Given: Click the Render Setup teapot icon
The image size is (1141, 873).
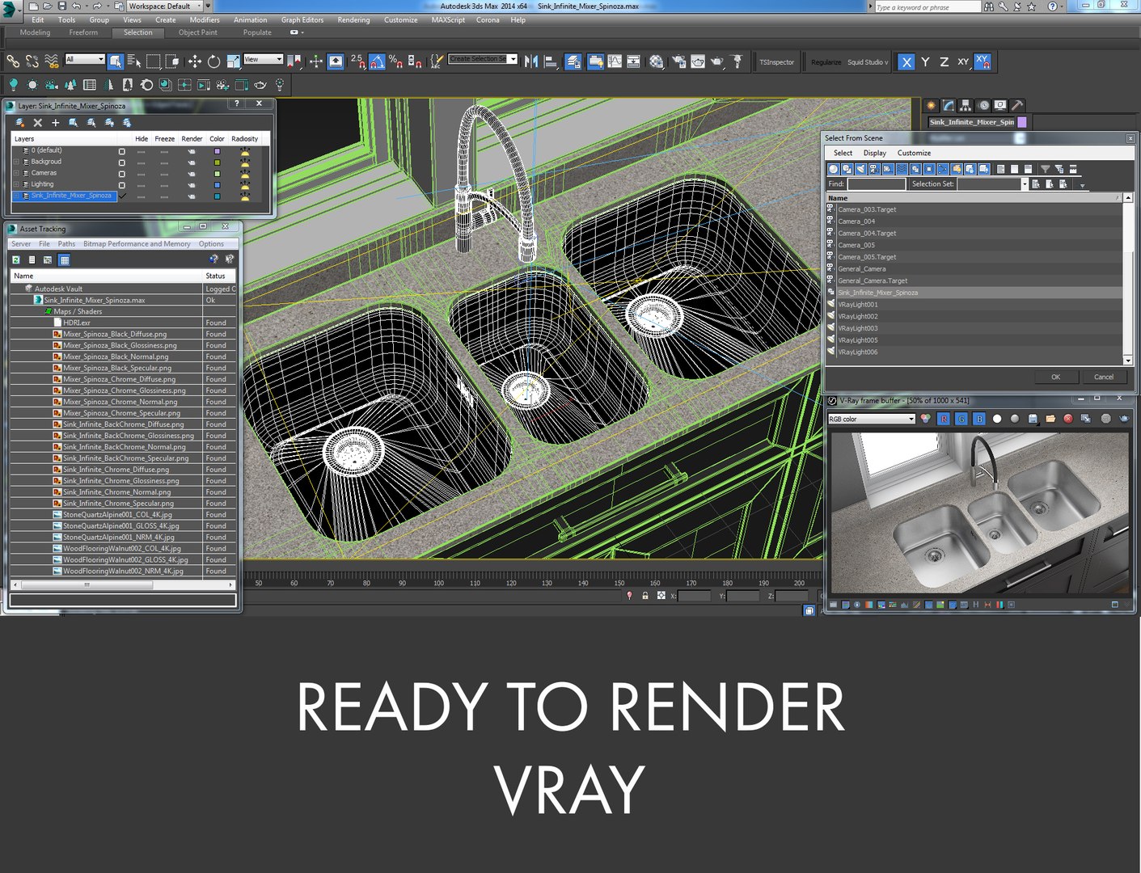Looking at the screenshot, I should click(x=678, y=61).
